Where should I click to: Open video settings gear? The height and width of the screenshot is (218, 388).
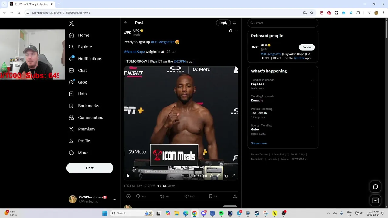click(219, 176)
